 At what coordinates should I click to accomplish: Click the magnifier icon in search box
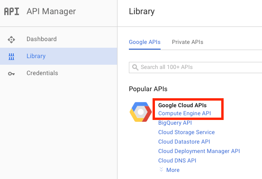(135, 68)
